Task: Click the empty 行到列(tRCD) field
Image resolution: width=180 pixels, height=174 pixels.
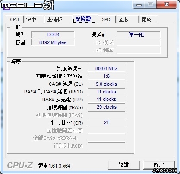Action: pos(107,146)
